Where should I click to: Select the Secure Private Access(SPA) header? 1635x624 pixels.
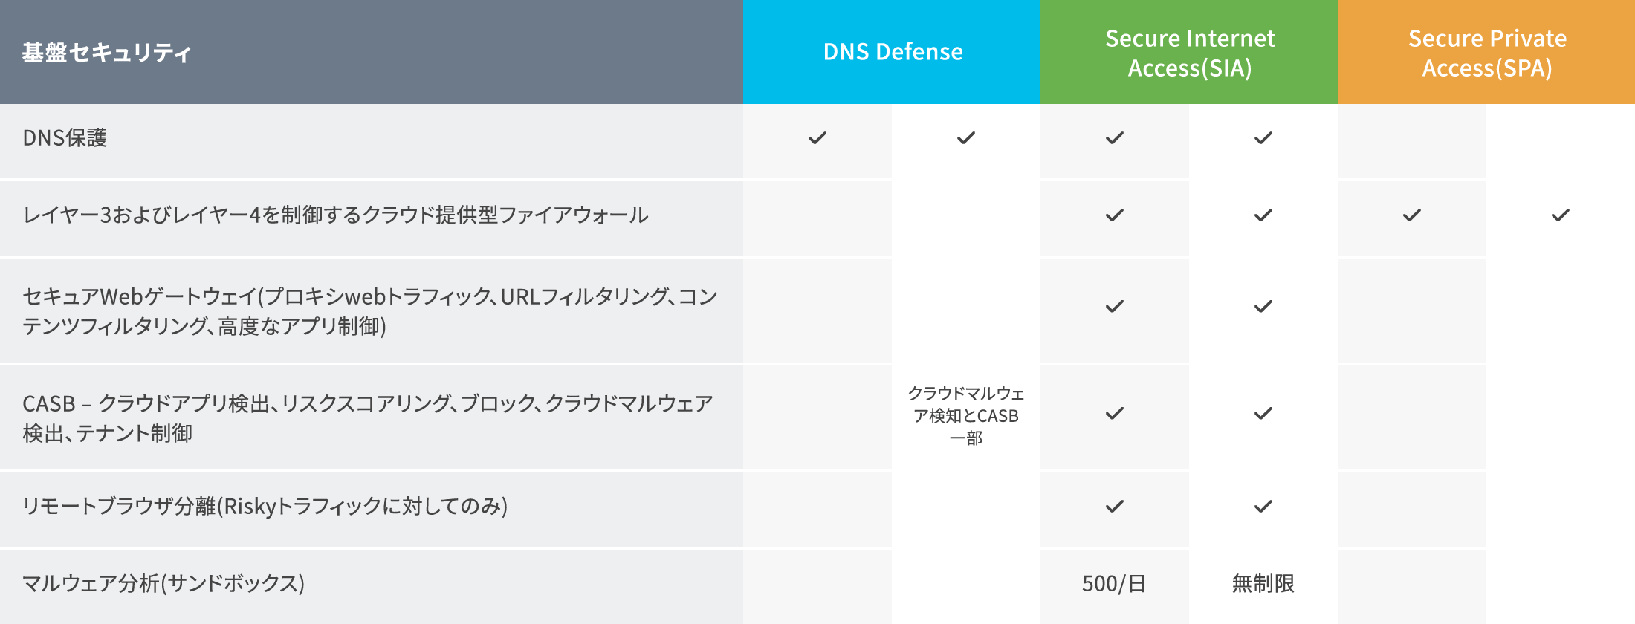[x=1487, y=53]
